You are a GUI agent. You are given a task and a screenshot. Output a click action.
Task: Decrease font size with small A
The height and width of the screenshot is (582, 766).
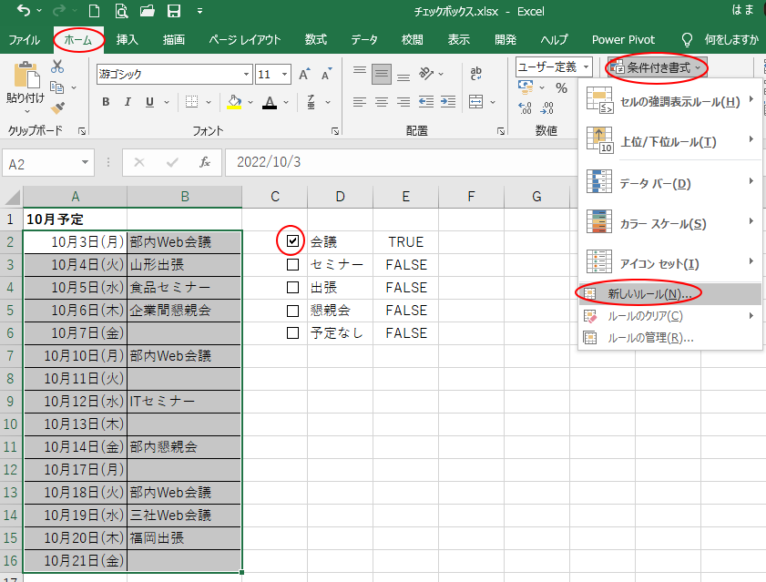click(x=326, y=75)
